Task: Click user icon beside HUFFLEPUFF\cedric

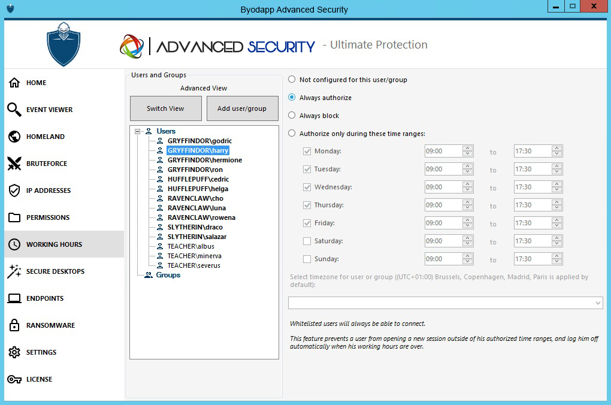Action: 160,179
